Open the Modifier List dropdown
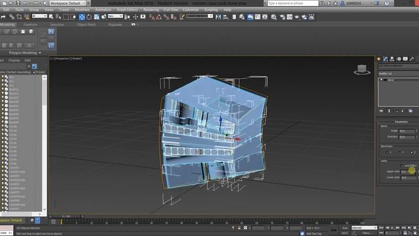Image resolution: width=419 pixels, height=236 pixels. [x=399, y=73]
